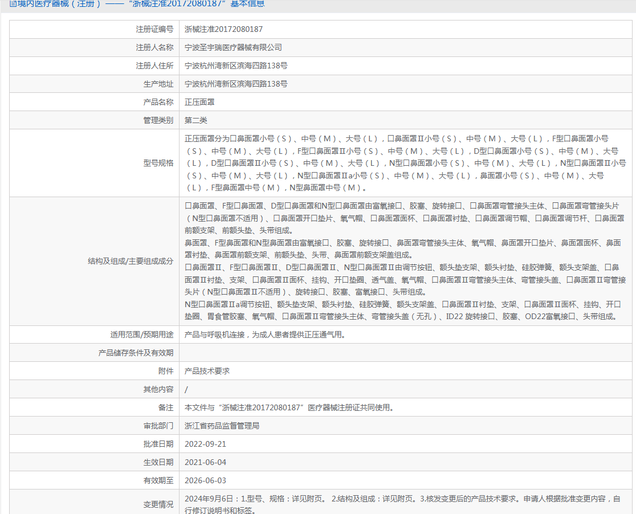The image size is (636, 514).
Task: Click the page title 境内医疗器械（注册）基本信息
Action: [137, 3]
